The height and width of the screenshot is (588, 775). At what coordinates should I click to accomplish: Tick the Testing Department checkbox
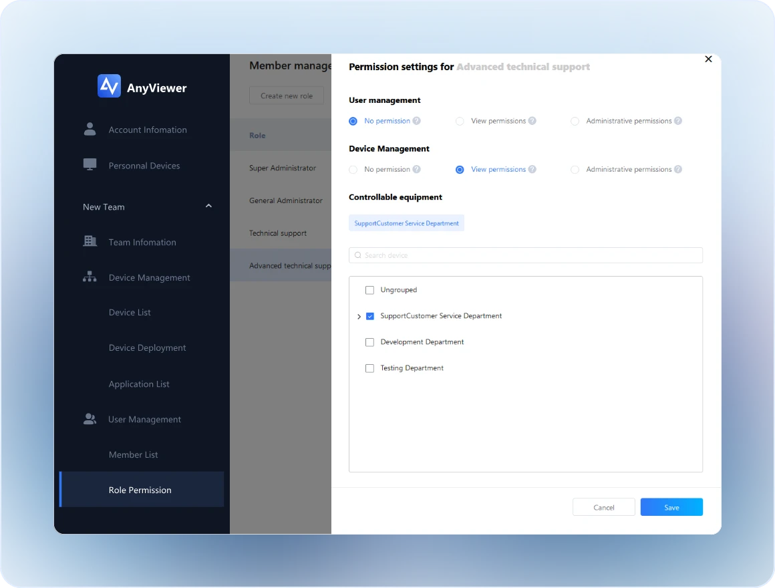(x=369, y=368)
